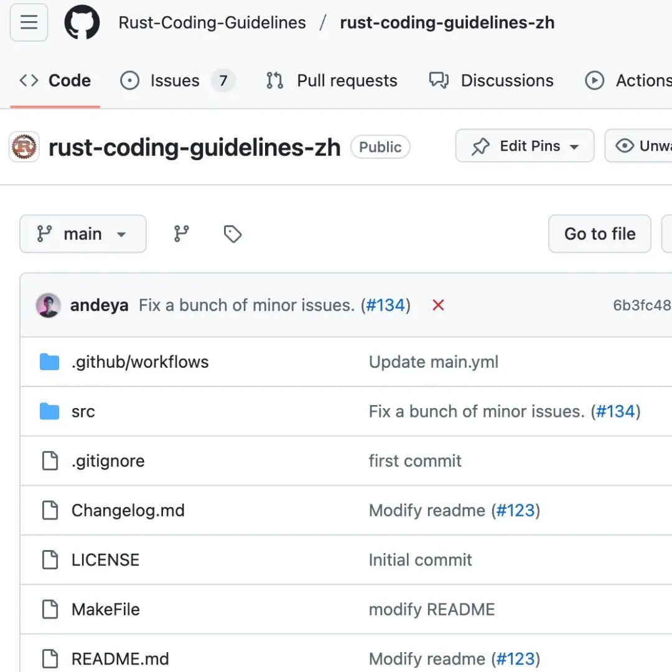Open the src folder

(83, 412)
